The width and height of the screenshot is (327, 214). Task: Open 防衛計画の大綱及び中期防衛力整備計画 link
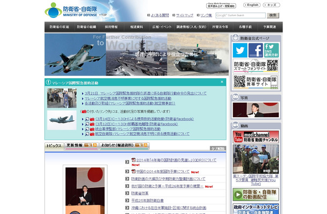pos(168,179)
